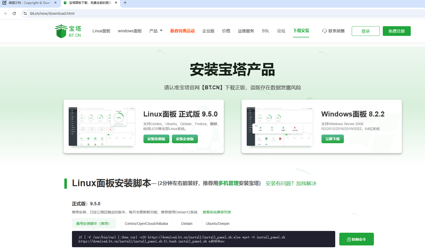Viewport: 425px width, 249px height.
Task: Click the Linux panel screenshot thumbnail
Action: point(102,126)
